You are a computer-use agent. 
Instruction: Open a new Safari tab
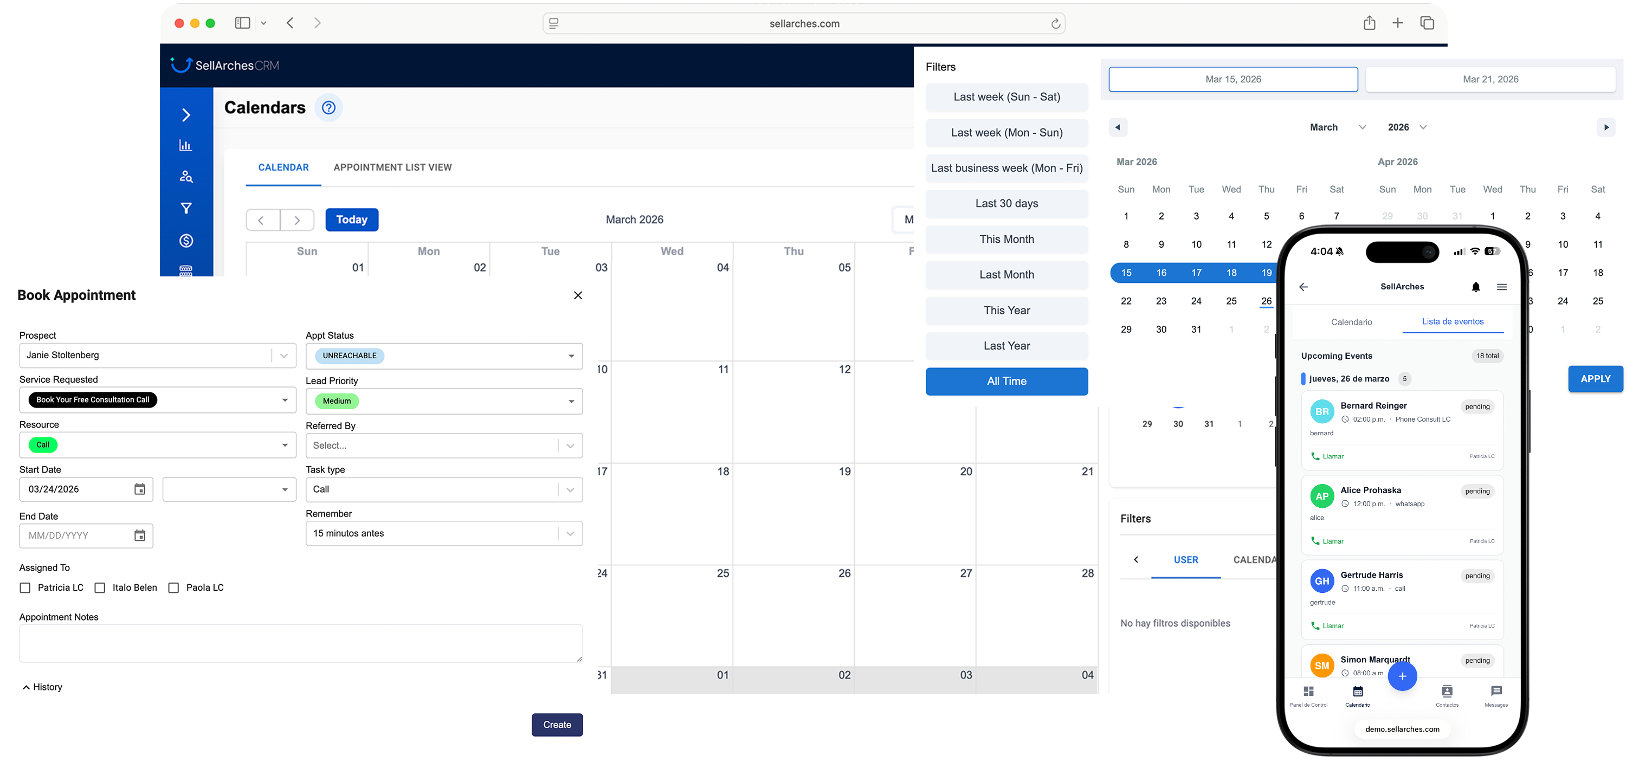[x=1397, y=23]
